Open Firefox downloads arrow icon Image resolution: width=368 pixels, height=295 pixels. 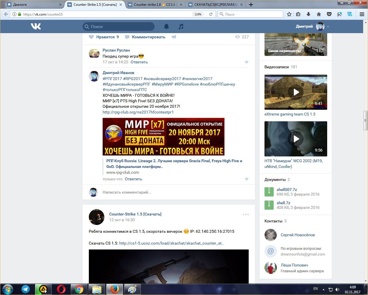pos(308,14)
